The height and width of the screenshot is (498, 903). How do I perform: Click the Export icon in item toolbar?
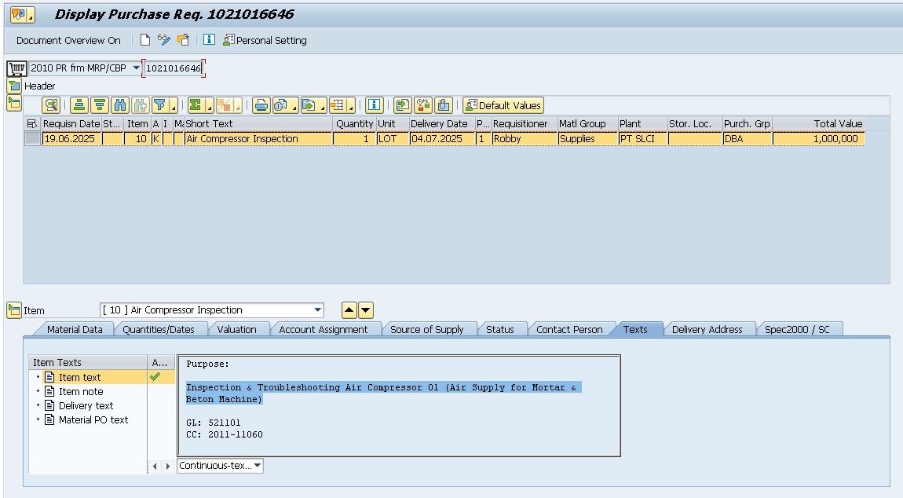[x=309, y=105]
